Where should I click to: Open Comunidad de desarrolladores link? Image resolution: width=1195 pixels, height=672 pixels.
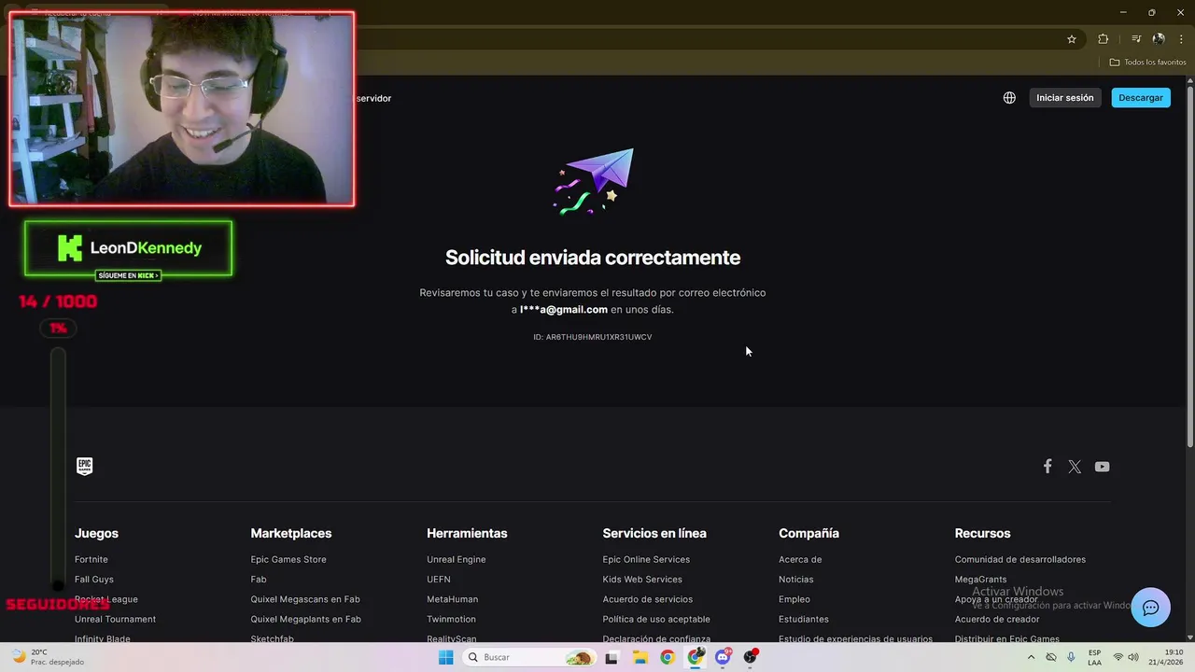pos(1020,559)
